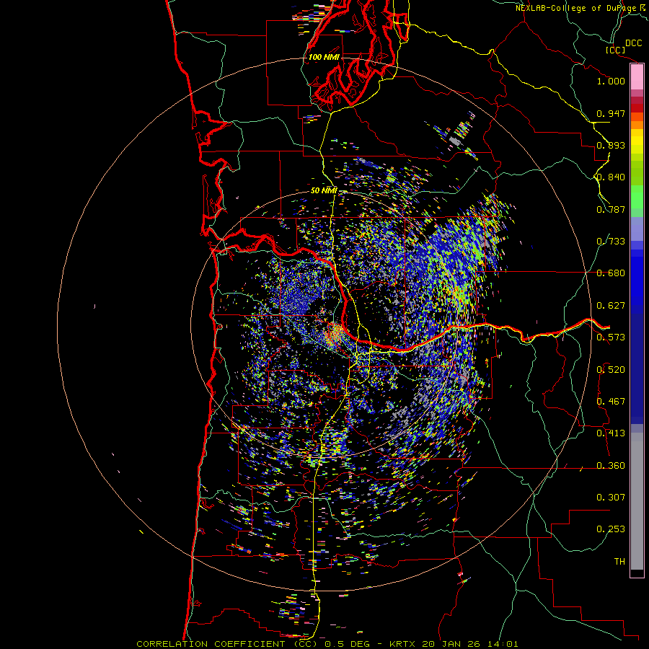This screenshot has width=649, height=649.
Task: Click the [CC] unit label
Action: point(614,50)
